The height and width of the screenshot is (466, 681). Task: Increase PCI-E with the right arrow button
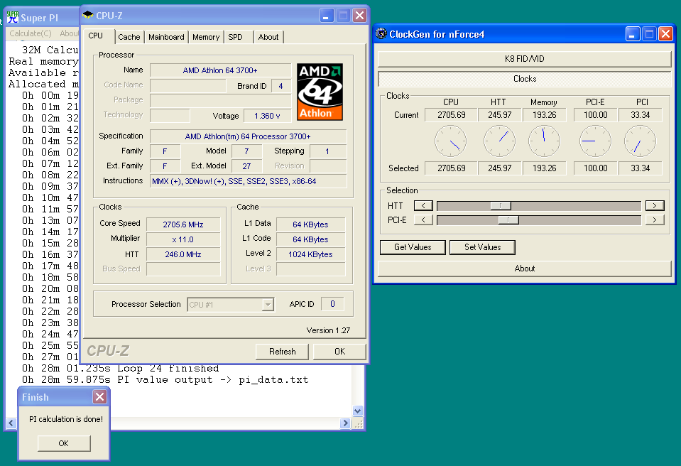(x=655, y=220)
